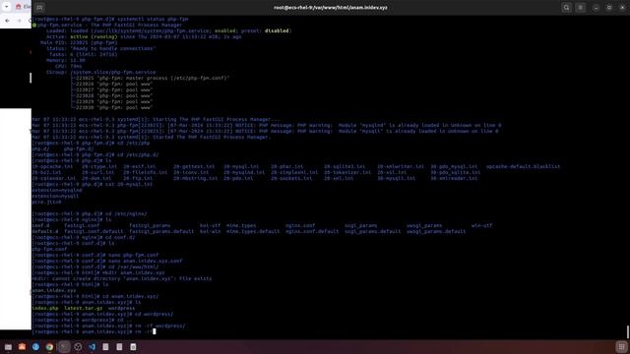The height and width of the screenshot is (354, 630).
Task: Maximize the terminal window
Action: click(x=609, y=7)
